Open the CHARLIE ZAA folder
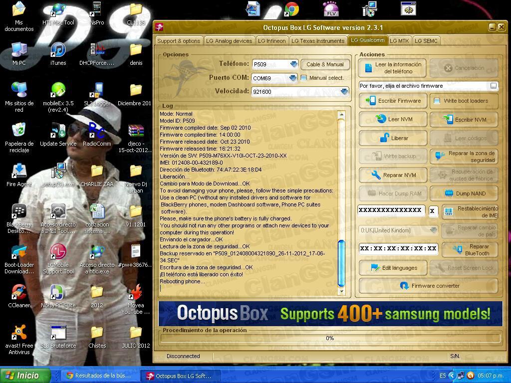The width and height of the screenshot is (511, 383). 97,175
